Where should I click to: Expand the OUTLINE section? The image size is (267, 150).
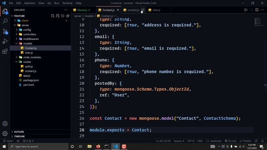pos(40,132)
